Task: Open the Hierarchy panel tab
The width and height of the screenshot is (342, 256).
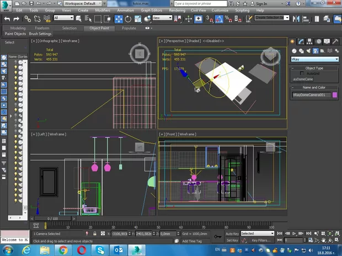Action: coord(309,41)
